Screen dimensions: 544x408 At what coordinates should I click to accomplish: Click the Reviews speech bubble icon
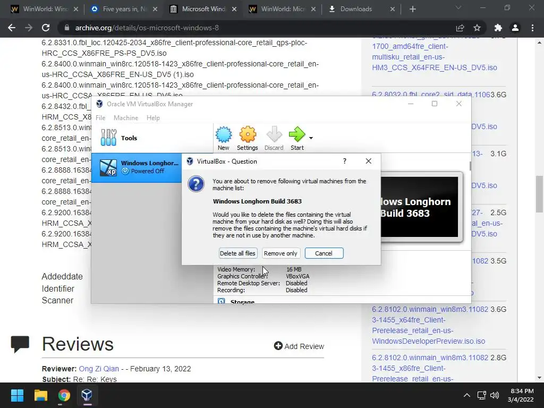[20, 344]
